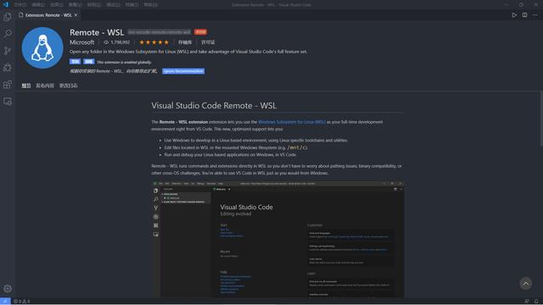Click the Remote - WSL extension title
The width and height of the screenshot is (543, 305).
pyautogui.click(x=97, y=32)
